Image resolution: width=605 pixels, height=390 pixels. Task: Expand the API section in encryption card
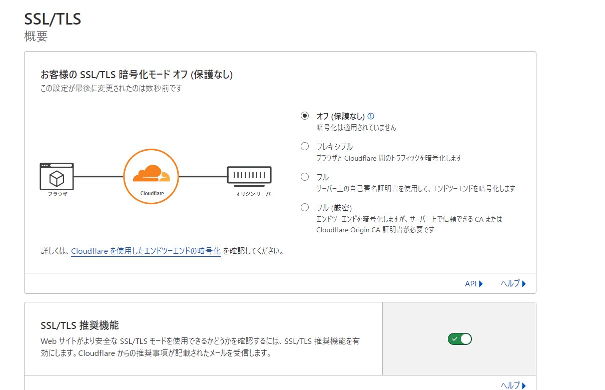tap(474, 283)
